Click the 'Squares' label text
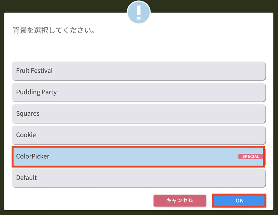 (x=27, y=113)
